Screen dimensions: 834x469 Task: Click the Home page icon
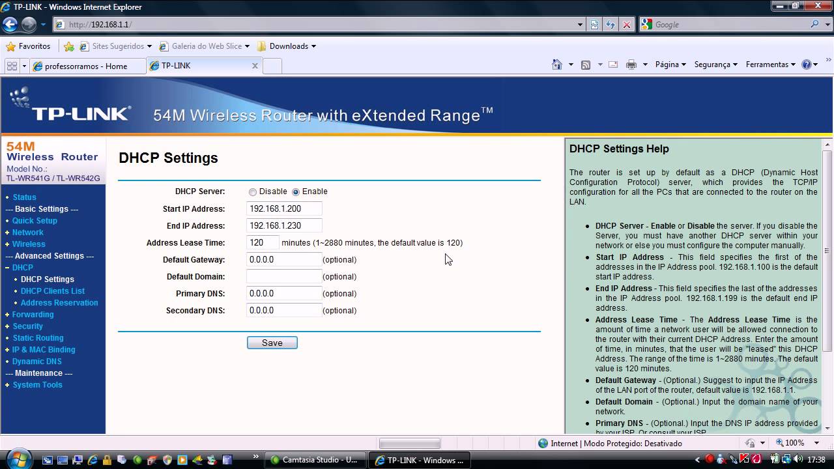pos(556,64)
